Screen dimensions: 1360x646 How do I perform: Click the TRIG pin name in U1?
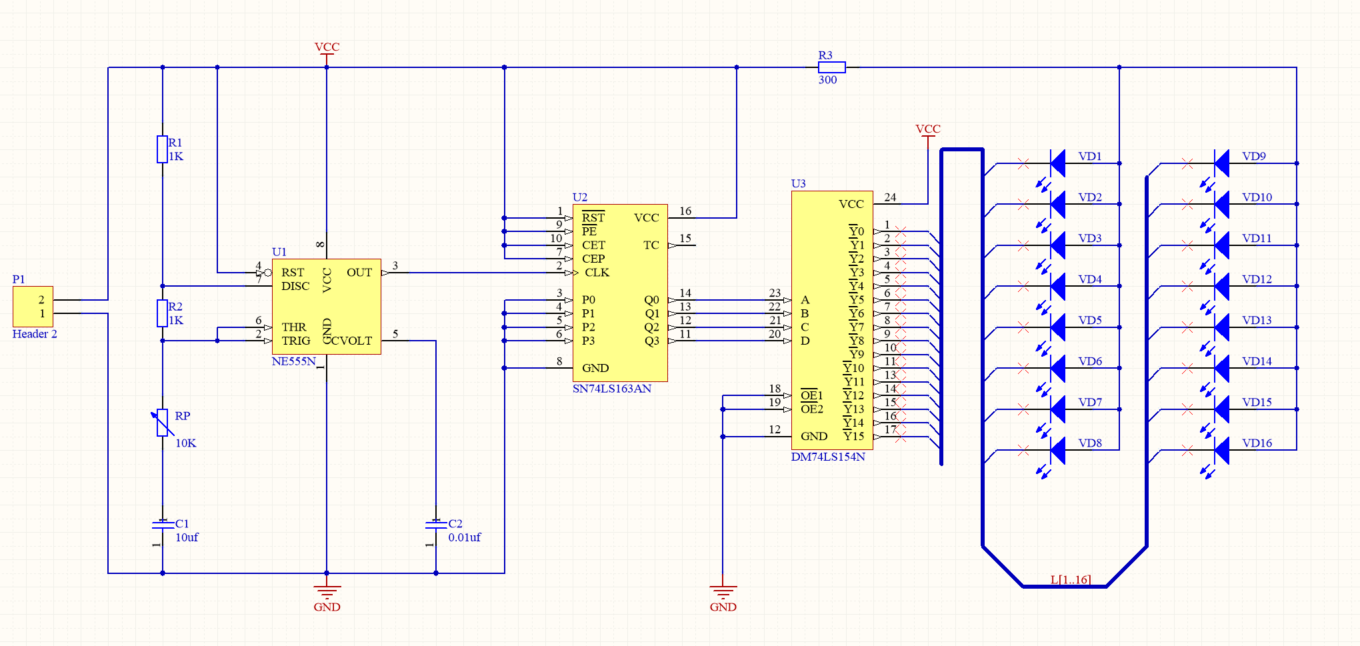[x=296, y=341]
